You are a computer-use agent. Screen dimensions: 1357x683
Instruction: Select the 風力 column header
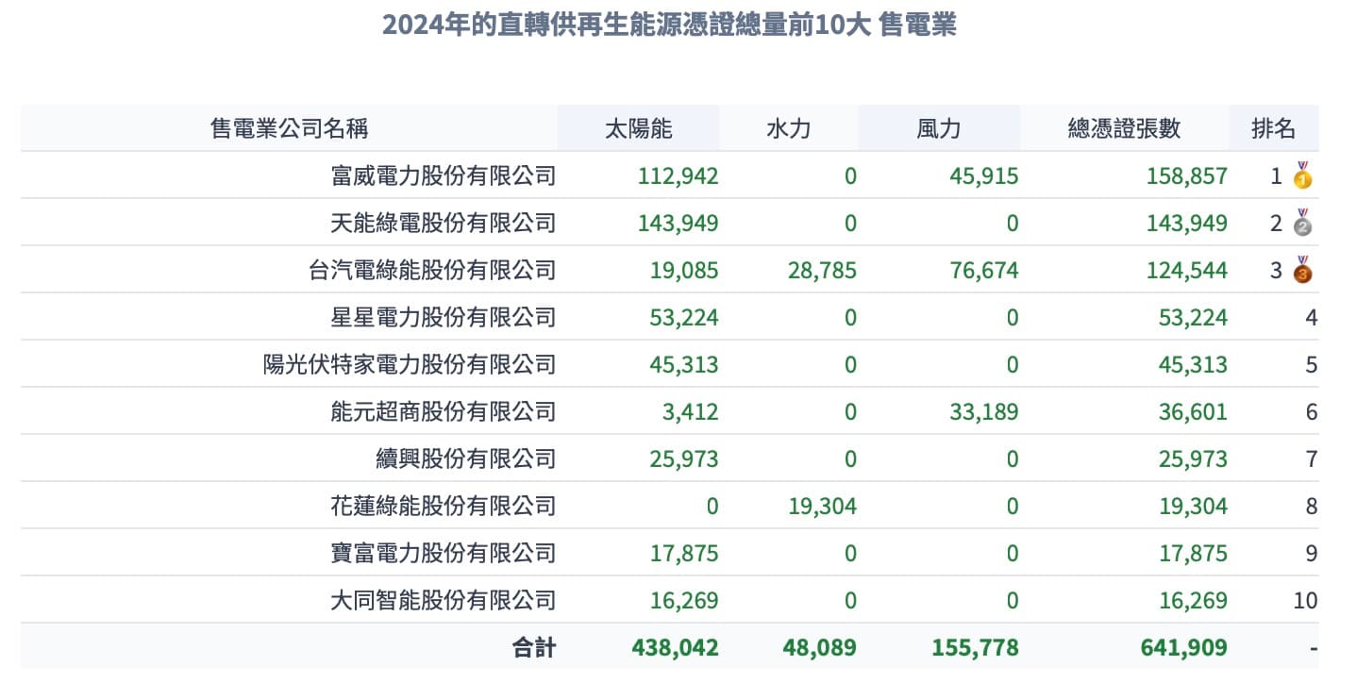938,128
